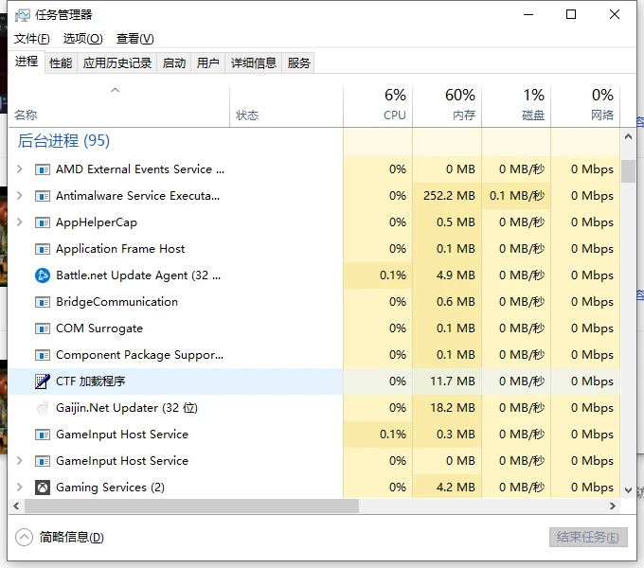
Task: Click the Gaming Services Xbox icon
Action: coord(42,488)
